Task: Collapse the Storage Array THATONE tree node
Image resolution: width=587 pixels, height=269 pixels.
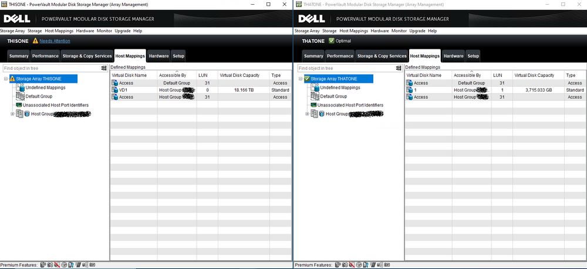Action: tap(300, 79)
